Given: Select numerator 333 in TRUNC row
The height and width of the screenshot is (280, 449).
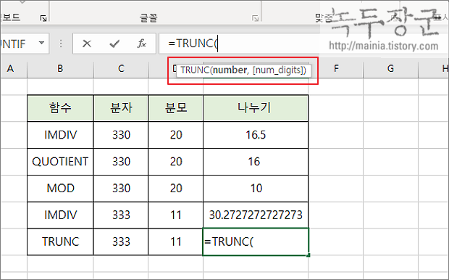Looking at the screenshot, I should [x=121, y=242].
